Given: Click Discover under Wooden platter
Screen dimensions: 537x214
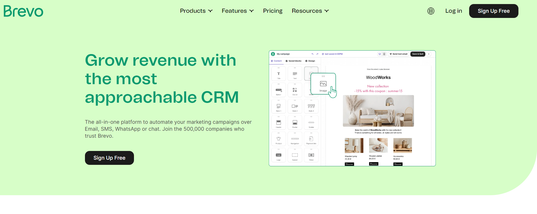Looking at the screenshot, I should pyautogui.click(x=374, y=164).
